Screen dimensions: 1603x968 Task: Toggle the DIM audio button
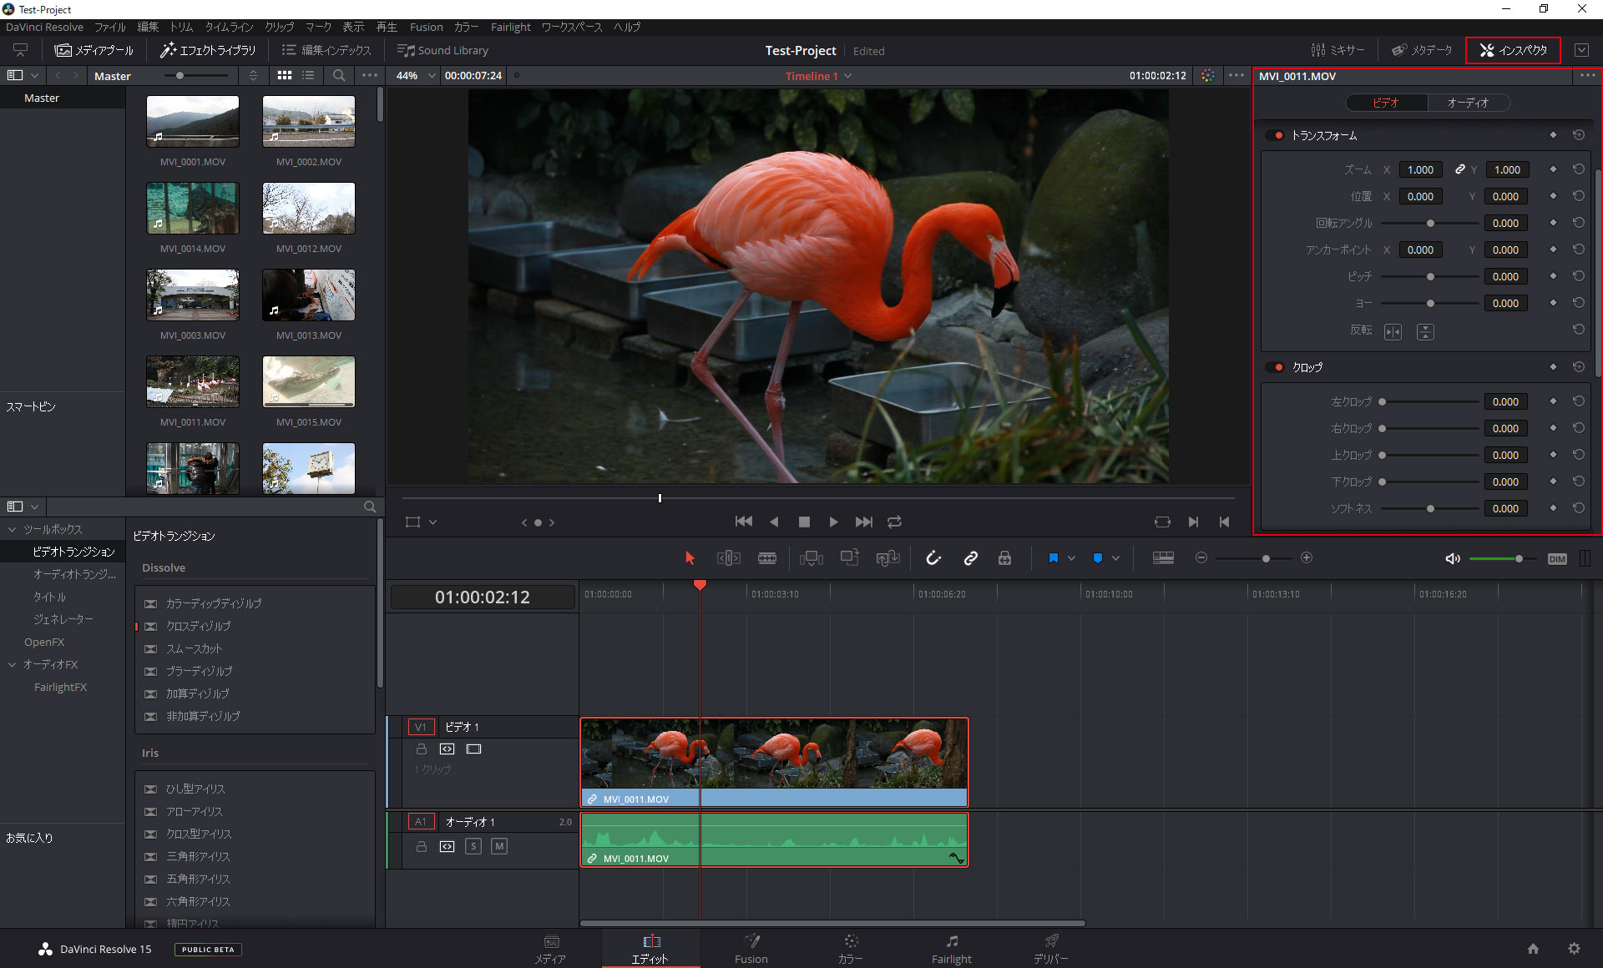[x=1557, y=559]
